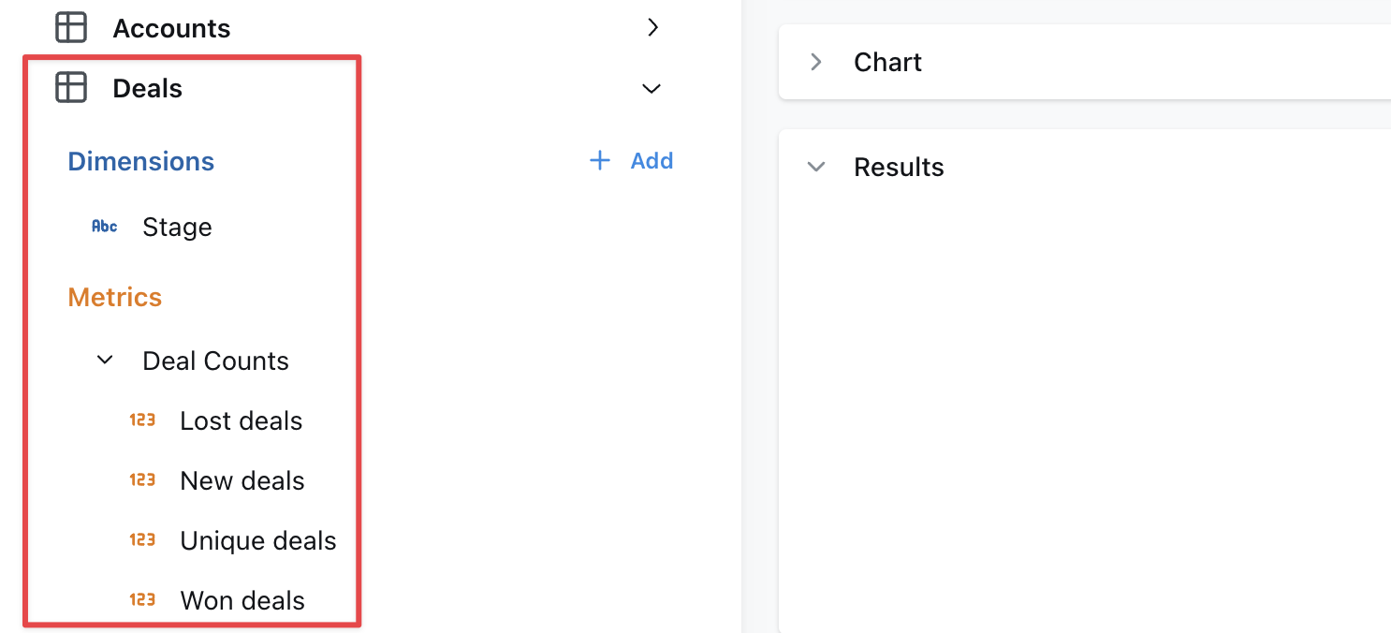Viewport: 1391px width, 633px height.
Task: Collapse the Deals section
Action: 652,87
